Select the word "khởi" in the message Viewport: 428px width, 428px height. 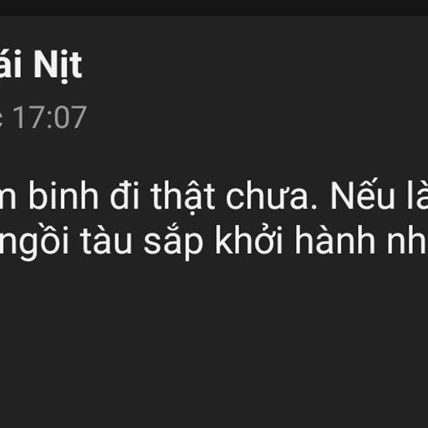pos(249,239)
